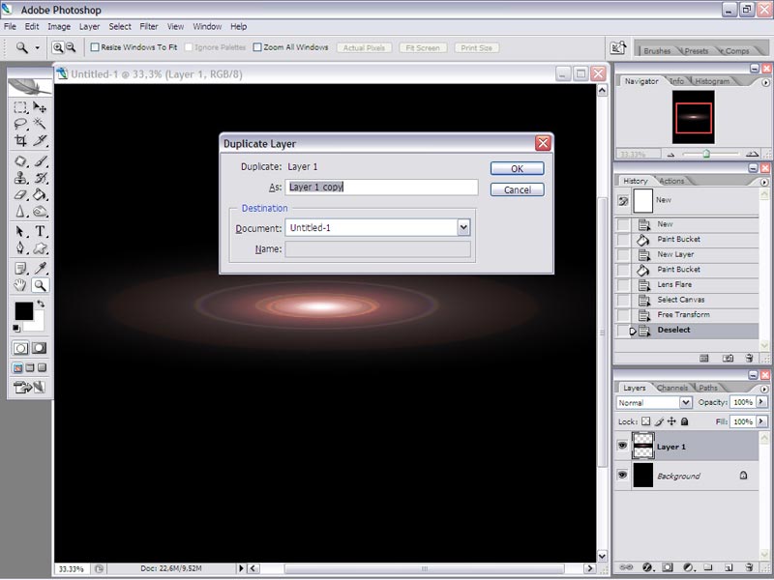Select the Eraser tool

(x=20, y=195)
